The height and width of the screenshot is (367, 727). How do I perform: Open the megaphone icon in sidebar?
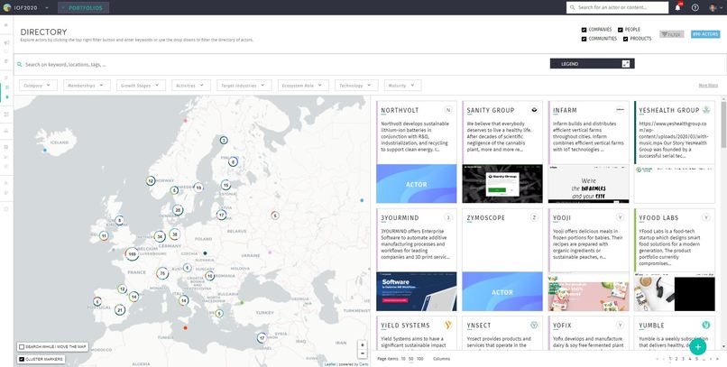click(x=6, y=42)
